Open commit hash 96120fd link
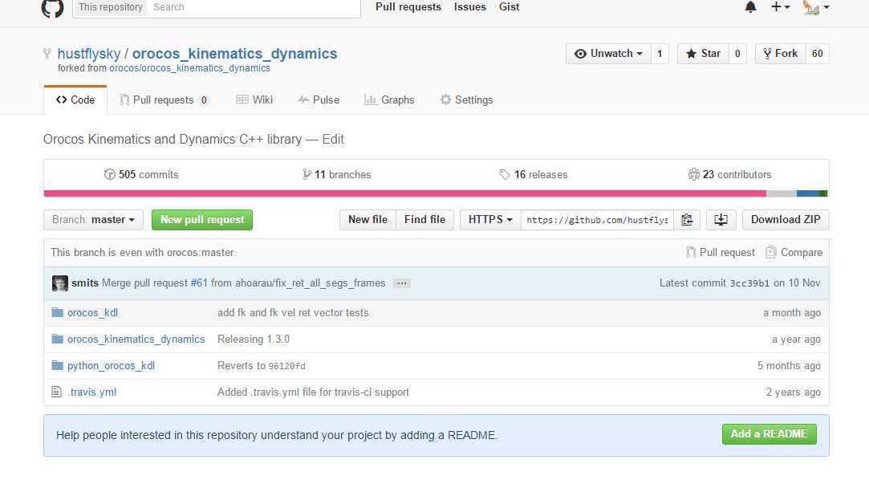869x484 pixels. click(x=286, y=367)
